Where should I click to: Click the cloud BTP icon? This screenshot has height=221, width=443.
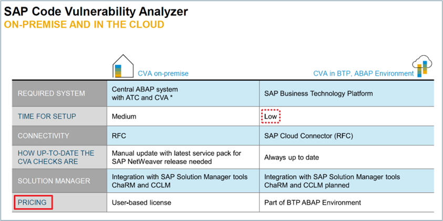tap(422, 65)
